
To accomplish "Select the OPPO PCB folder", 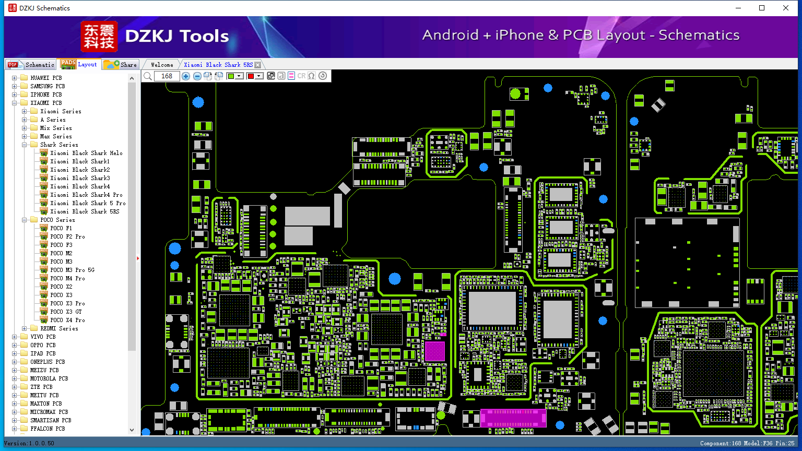I will [x=43, y=346].
